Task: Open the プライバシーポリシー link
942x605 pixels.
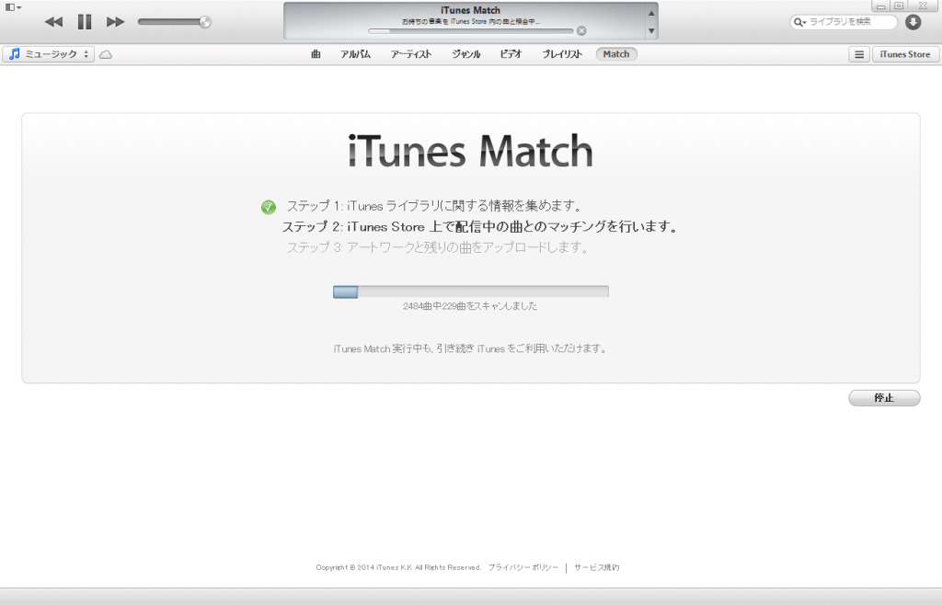Action: coord(523,567)
